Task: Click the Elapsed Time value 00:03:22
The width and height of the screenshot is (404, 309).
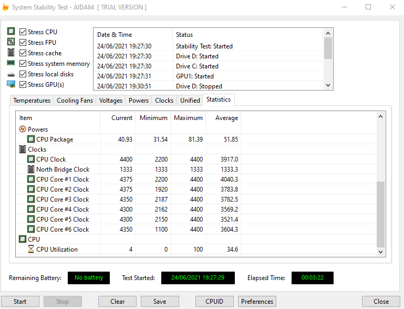Action: [x=313, y=278]
